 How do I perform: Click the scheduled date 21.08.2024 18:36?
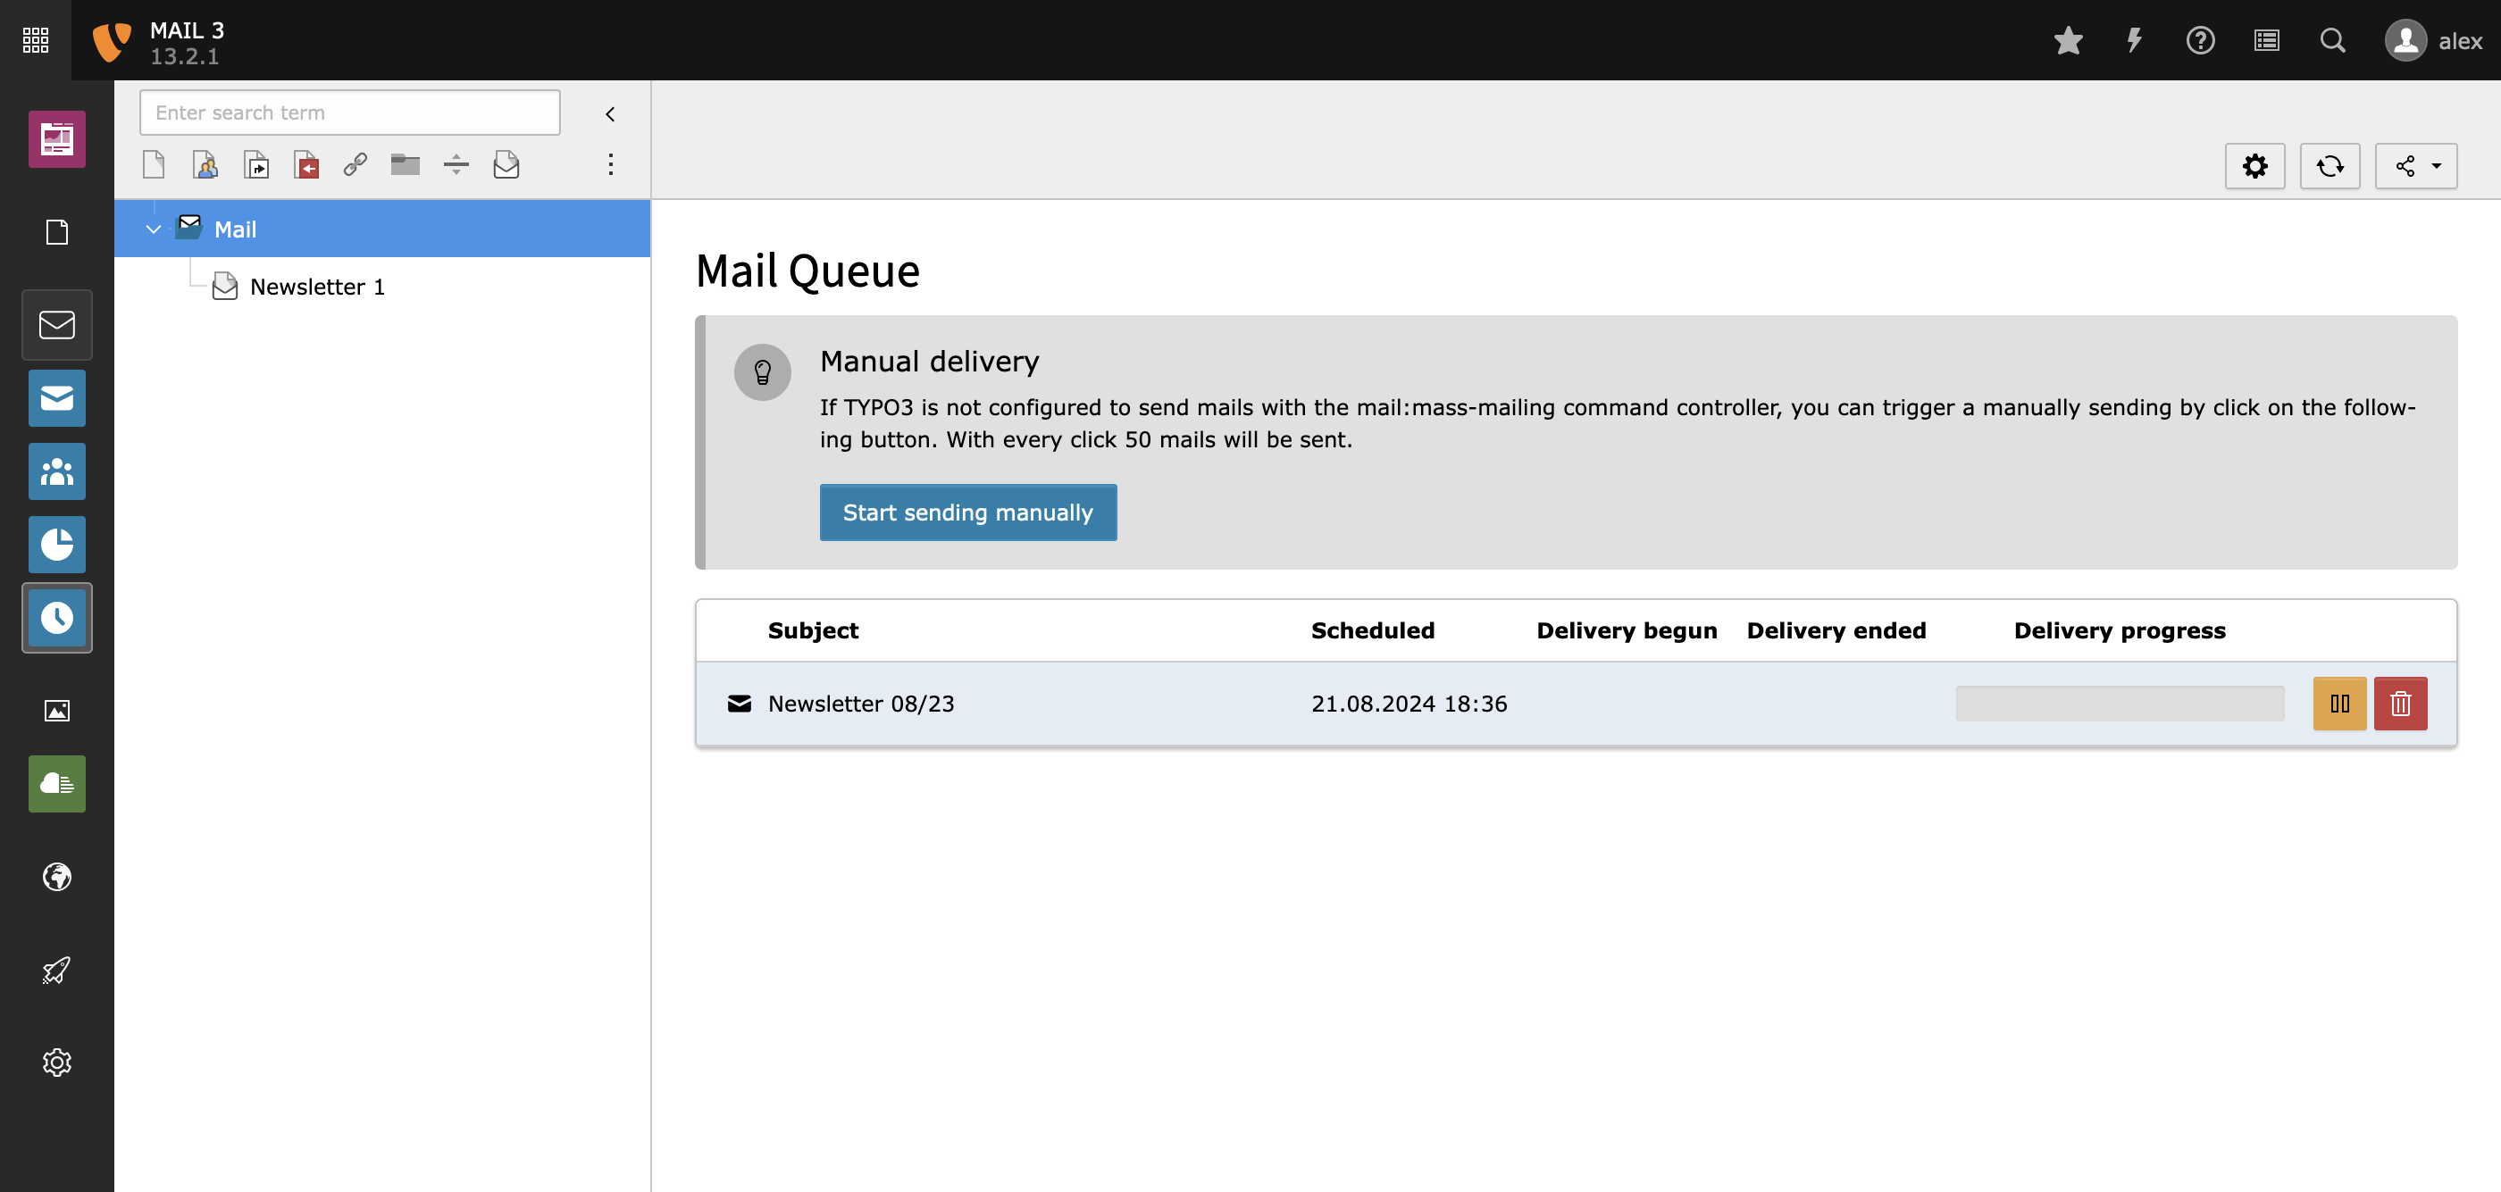[x=1409, y=704]
